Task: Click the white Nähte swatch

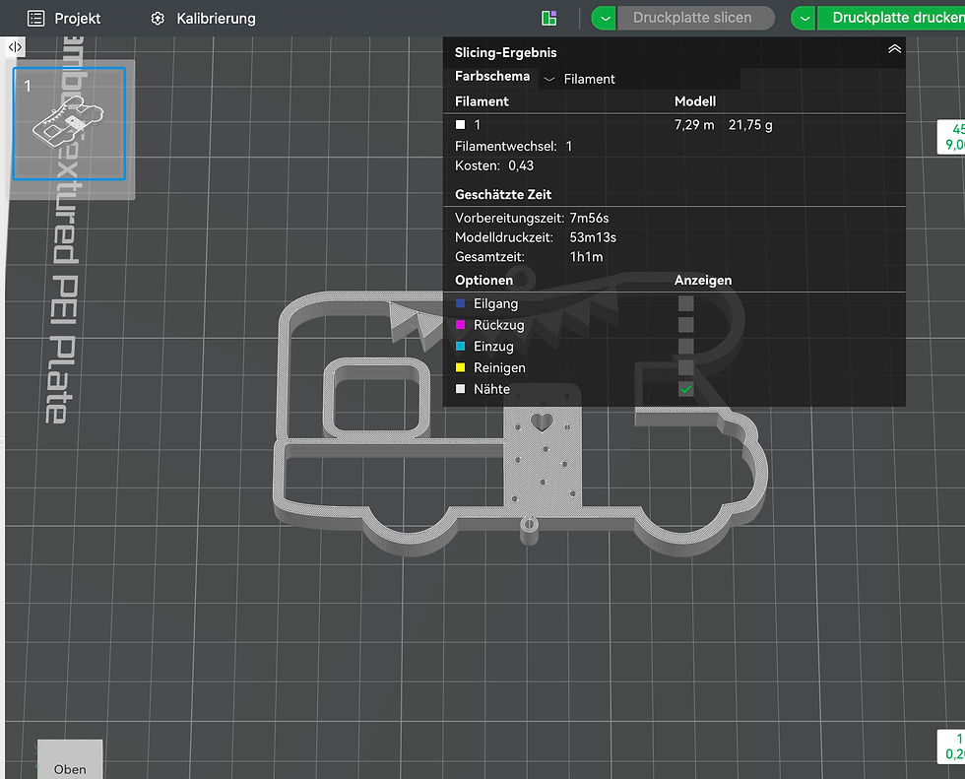Action: click(x=461, y=389)
